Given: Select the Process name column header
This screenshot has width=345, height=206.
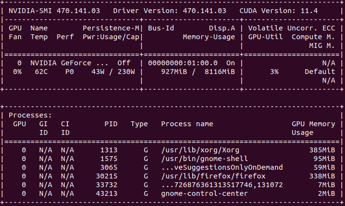Looking at the screenshot, I should pos(187,124).
